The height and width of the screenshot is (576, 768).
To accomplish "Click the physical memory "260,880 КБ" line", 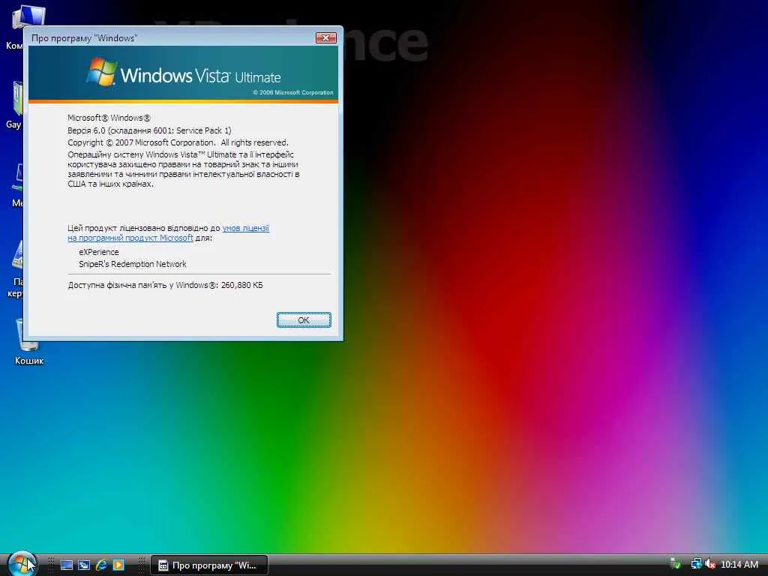I will click(165, 285).
